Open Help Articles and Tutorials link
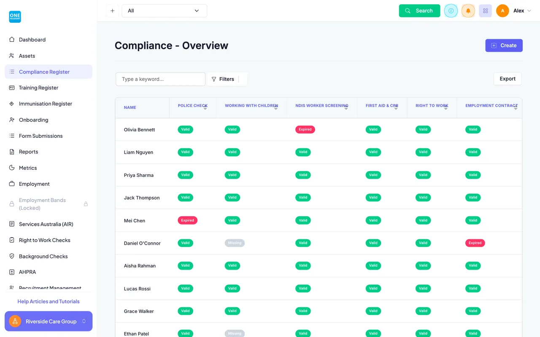 click(49, 302)
